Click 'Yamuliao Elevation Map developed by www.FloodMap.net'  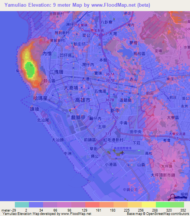point(47,214)
